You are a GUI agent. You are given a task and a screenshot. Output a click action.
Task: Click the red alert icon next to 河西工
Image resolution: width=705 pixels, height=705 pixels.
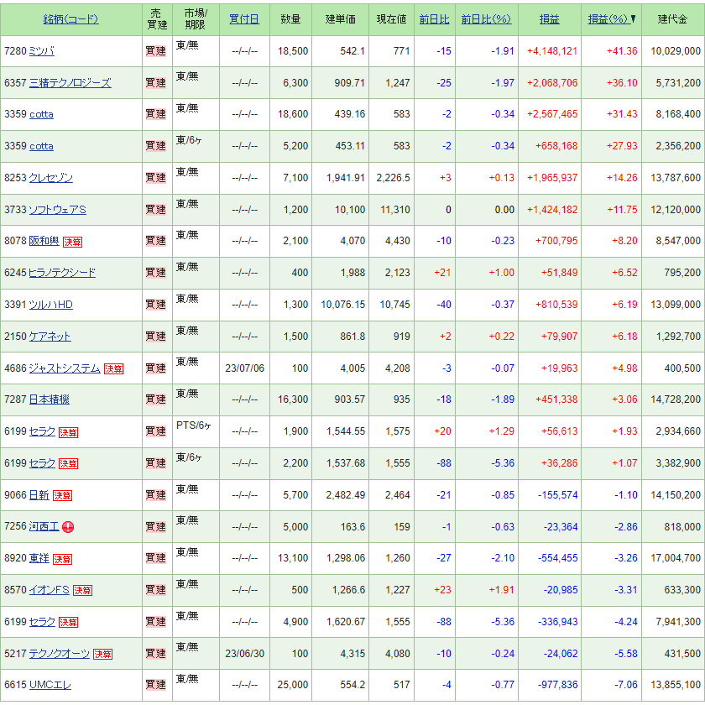click(x=68, y=527)
